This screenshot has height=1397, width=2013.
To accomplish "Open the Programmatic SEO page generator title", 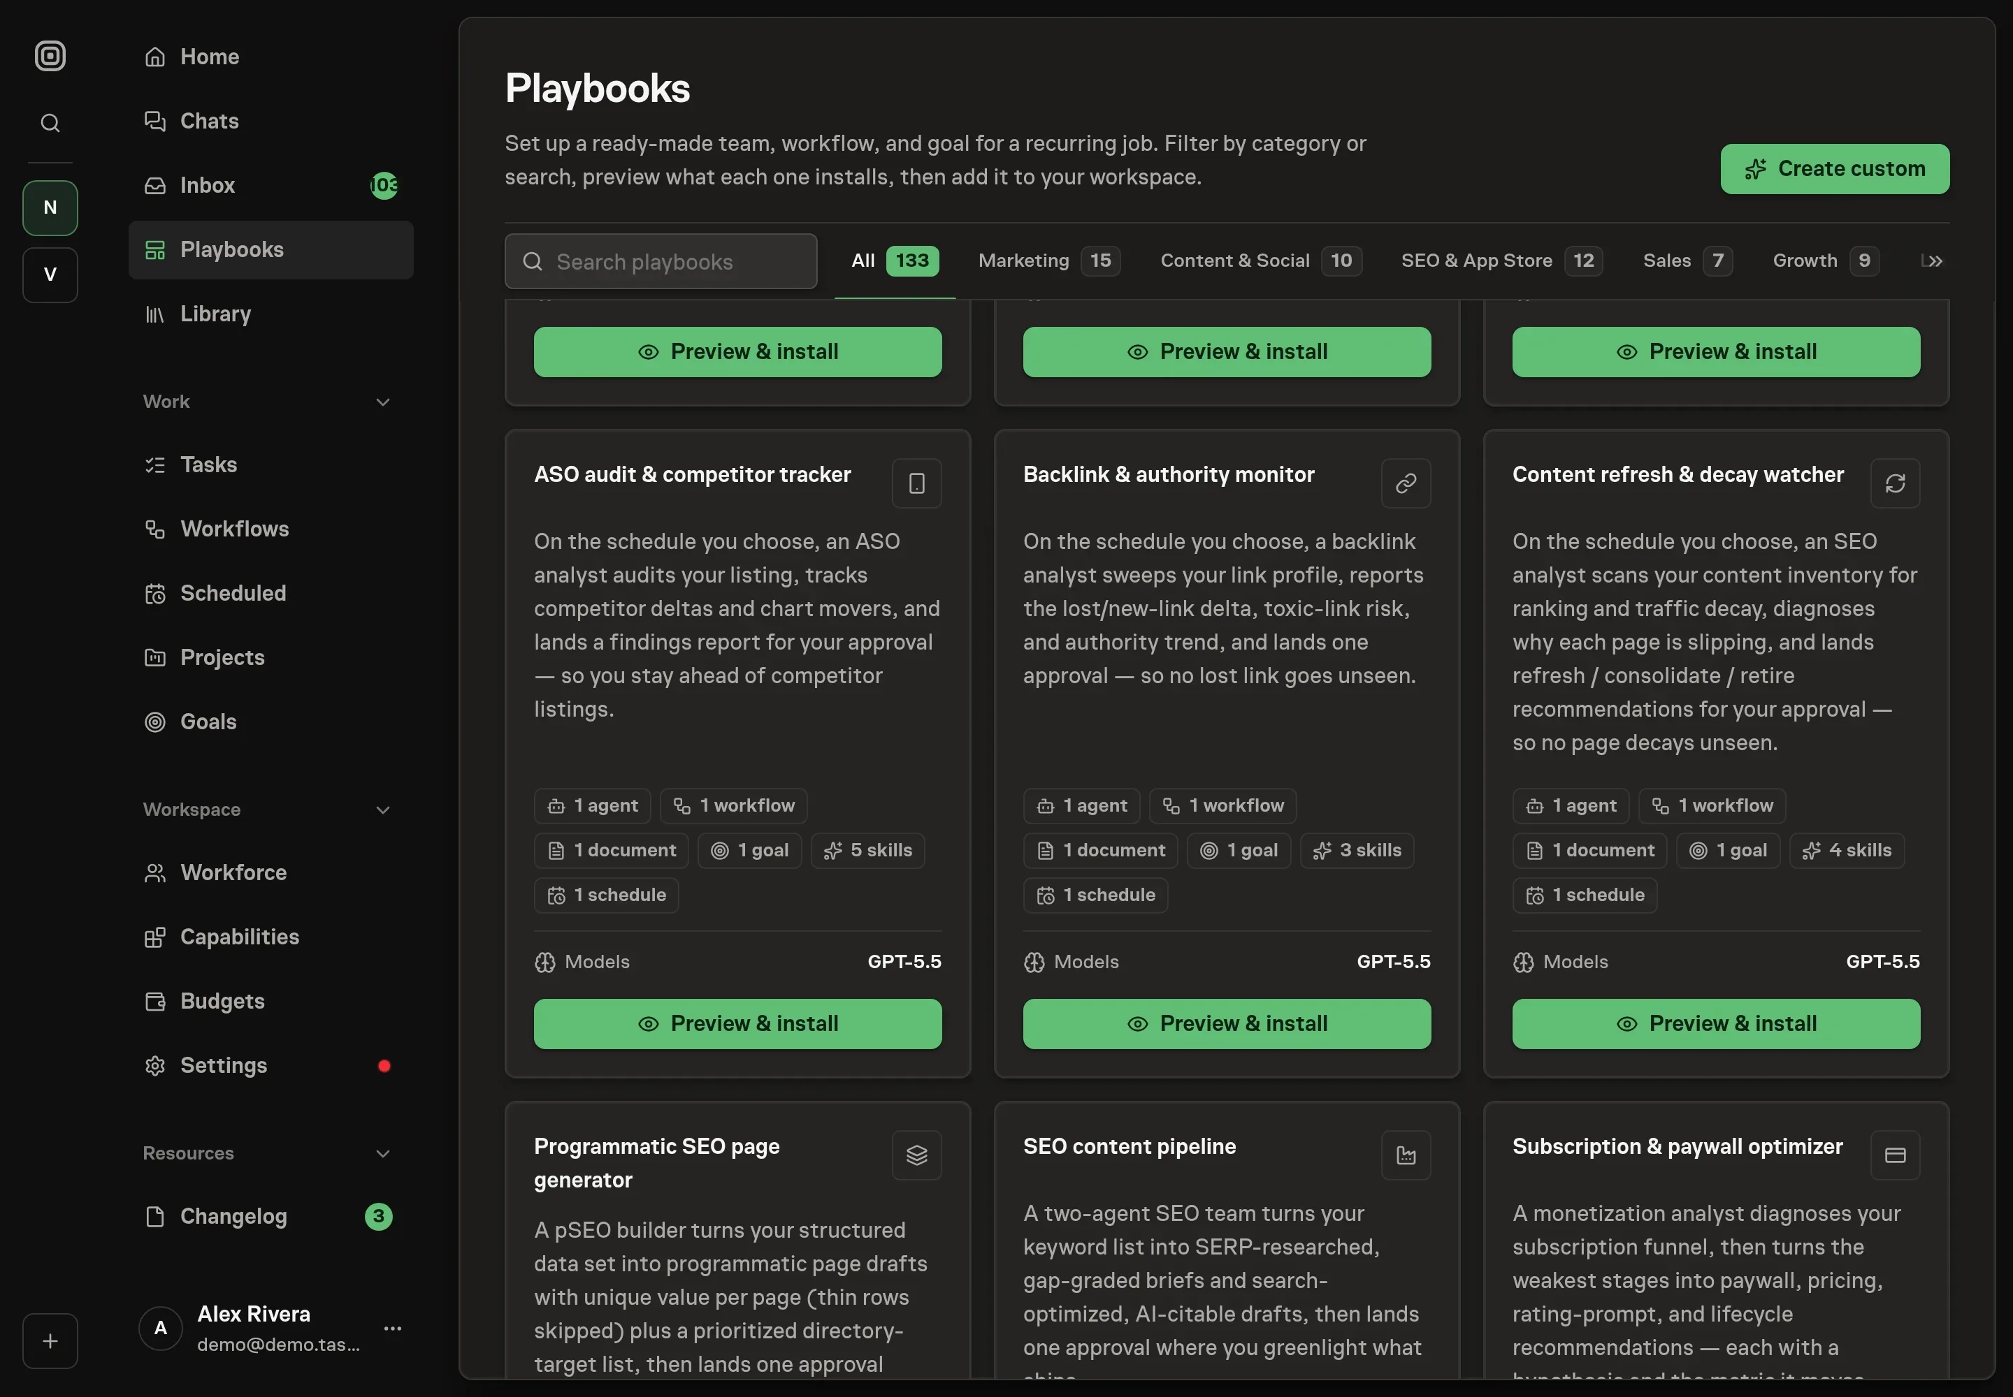I will click(657, 1163).
